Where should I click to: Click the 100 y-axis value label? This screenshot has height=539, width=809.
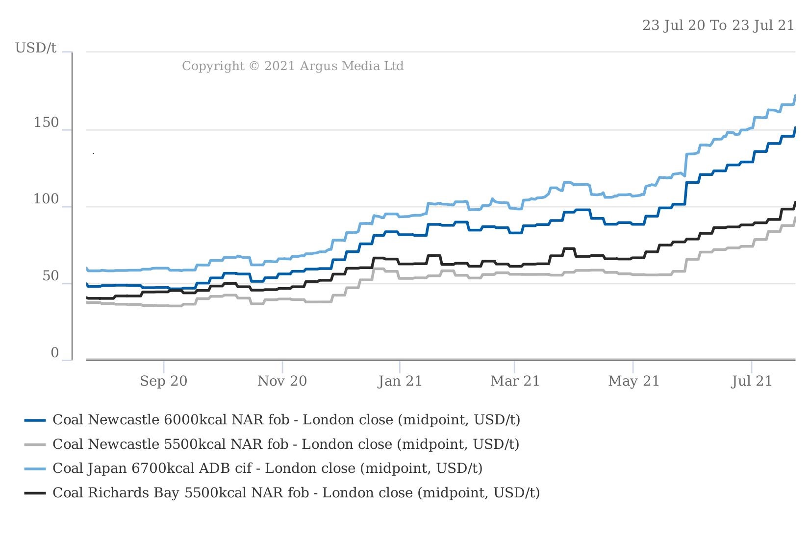(x=46, y=199)
